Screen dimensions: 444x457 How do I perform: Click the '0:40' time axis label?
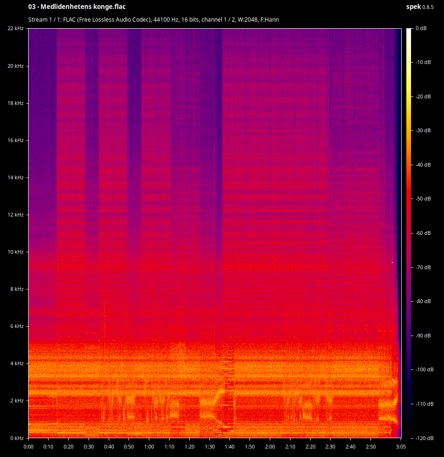pos(109,447)
